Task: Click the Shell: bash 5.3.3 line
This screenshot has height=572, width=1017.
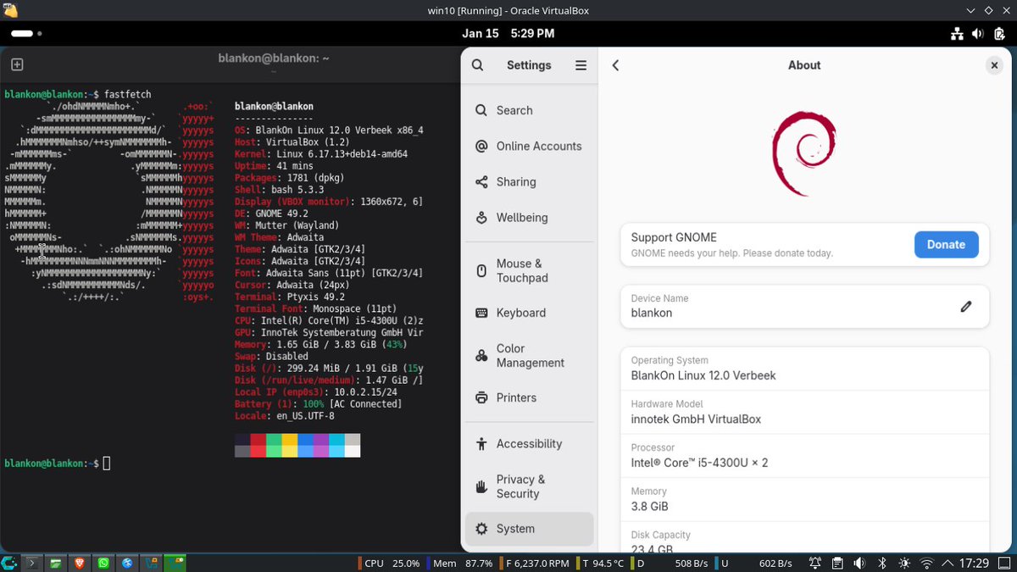Action: pyautogui.click(x=280, y=190)
